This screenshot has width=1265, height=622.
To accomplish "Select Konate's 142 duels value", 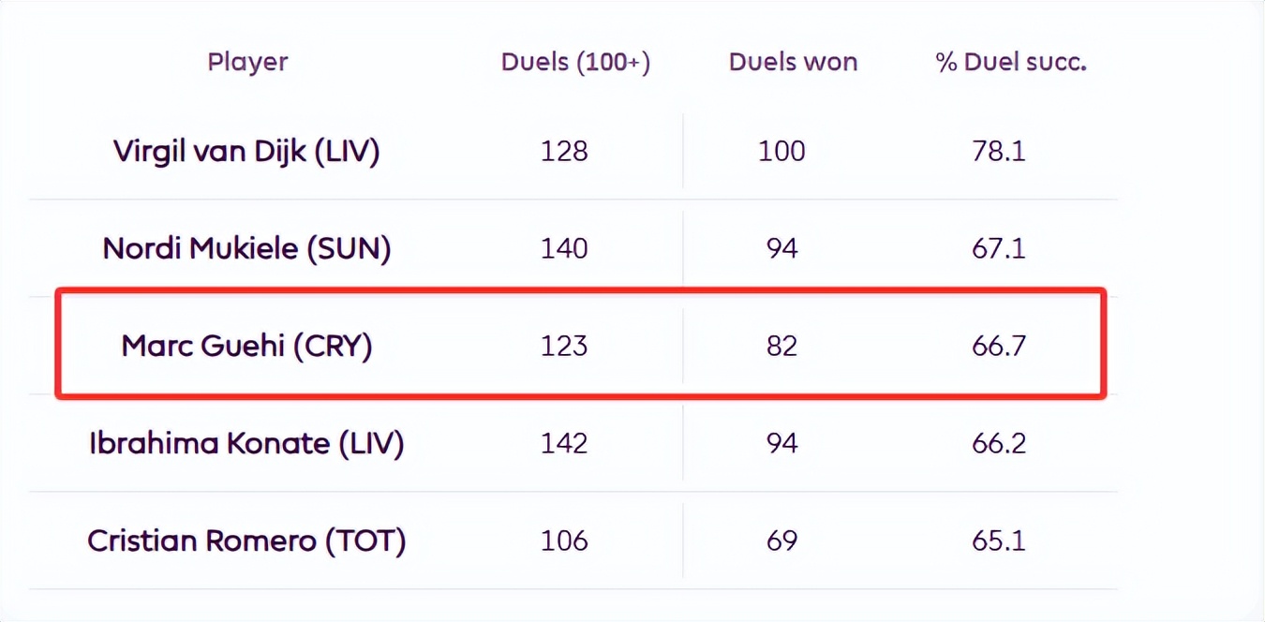I will (x=564, y=443).
